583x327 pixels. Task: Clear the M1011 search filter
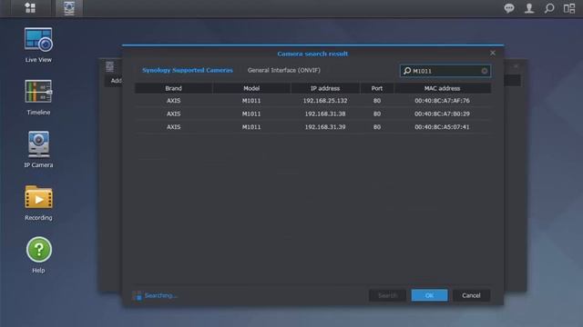click(x=484, y=71)
